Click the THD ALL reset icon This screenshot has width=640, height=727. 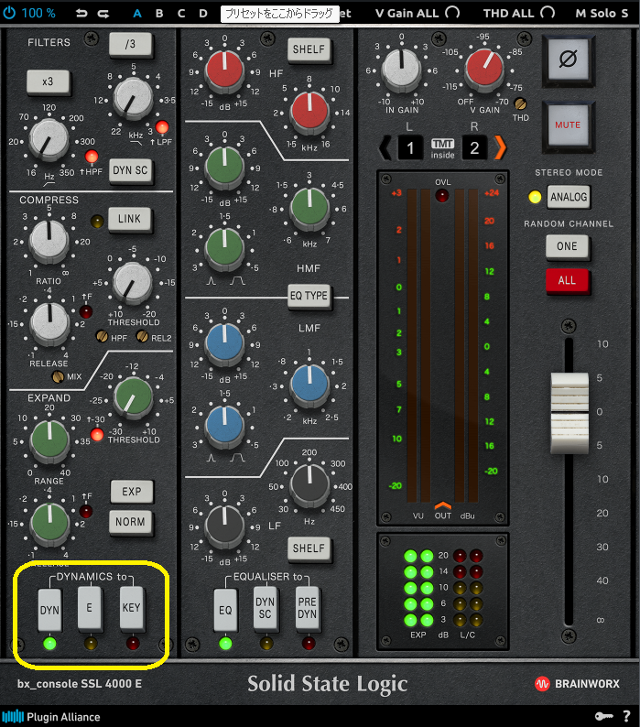[548, 13]
